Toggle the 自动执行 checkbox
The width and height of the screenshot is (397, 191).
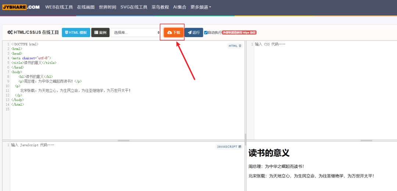(x=206, y=32)
